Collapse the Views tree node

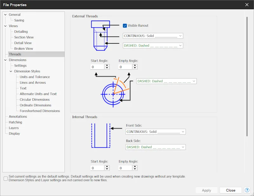click(x=5, y=26)
